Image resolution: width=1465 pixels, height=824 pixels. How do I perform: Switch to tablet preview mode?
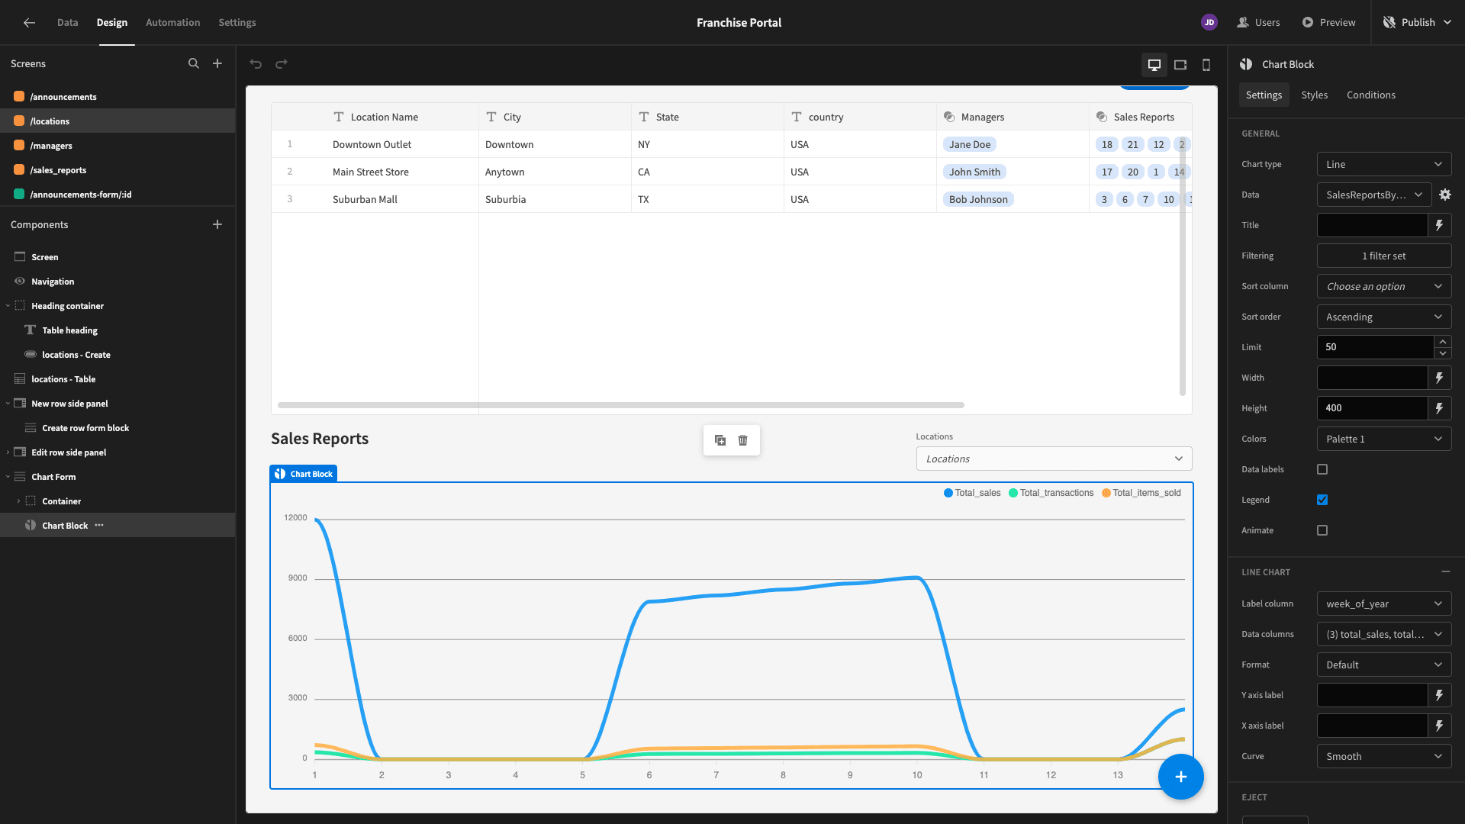coord(1180,65)
